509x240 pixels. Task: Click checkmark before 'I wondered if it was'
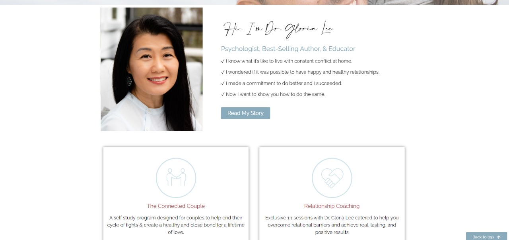pos(223,72)
